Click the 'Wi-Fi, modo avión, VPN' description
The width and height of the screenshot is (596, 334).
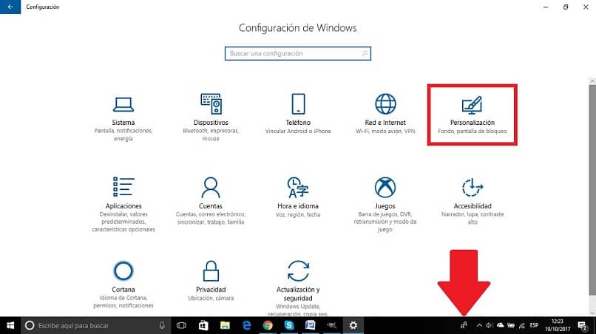point(385,131)
